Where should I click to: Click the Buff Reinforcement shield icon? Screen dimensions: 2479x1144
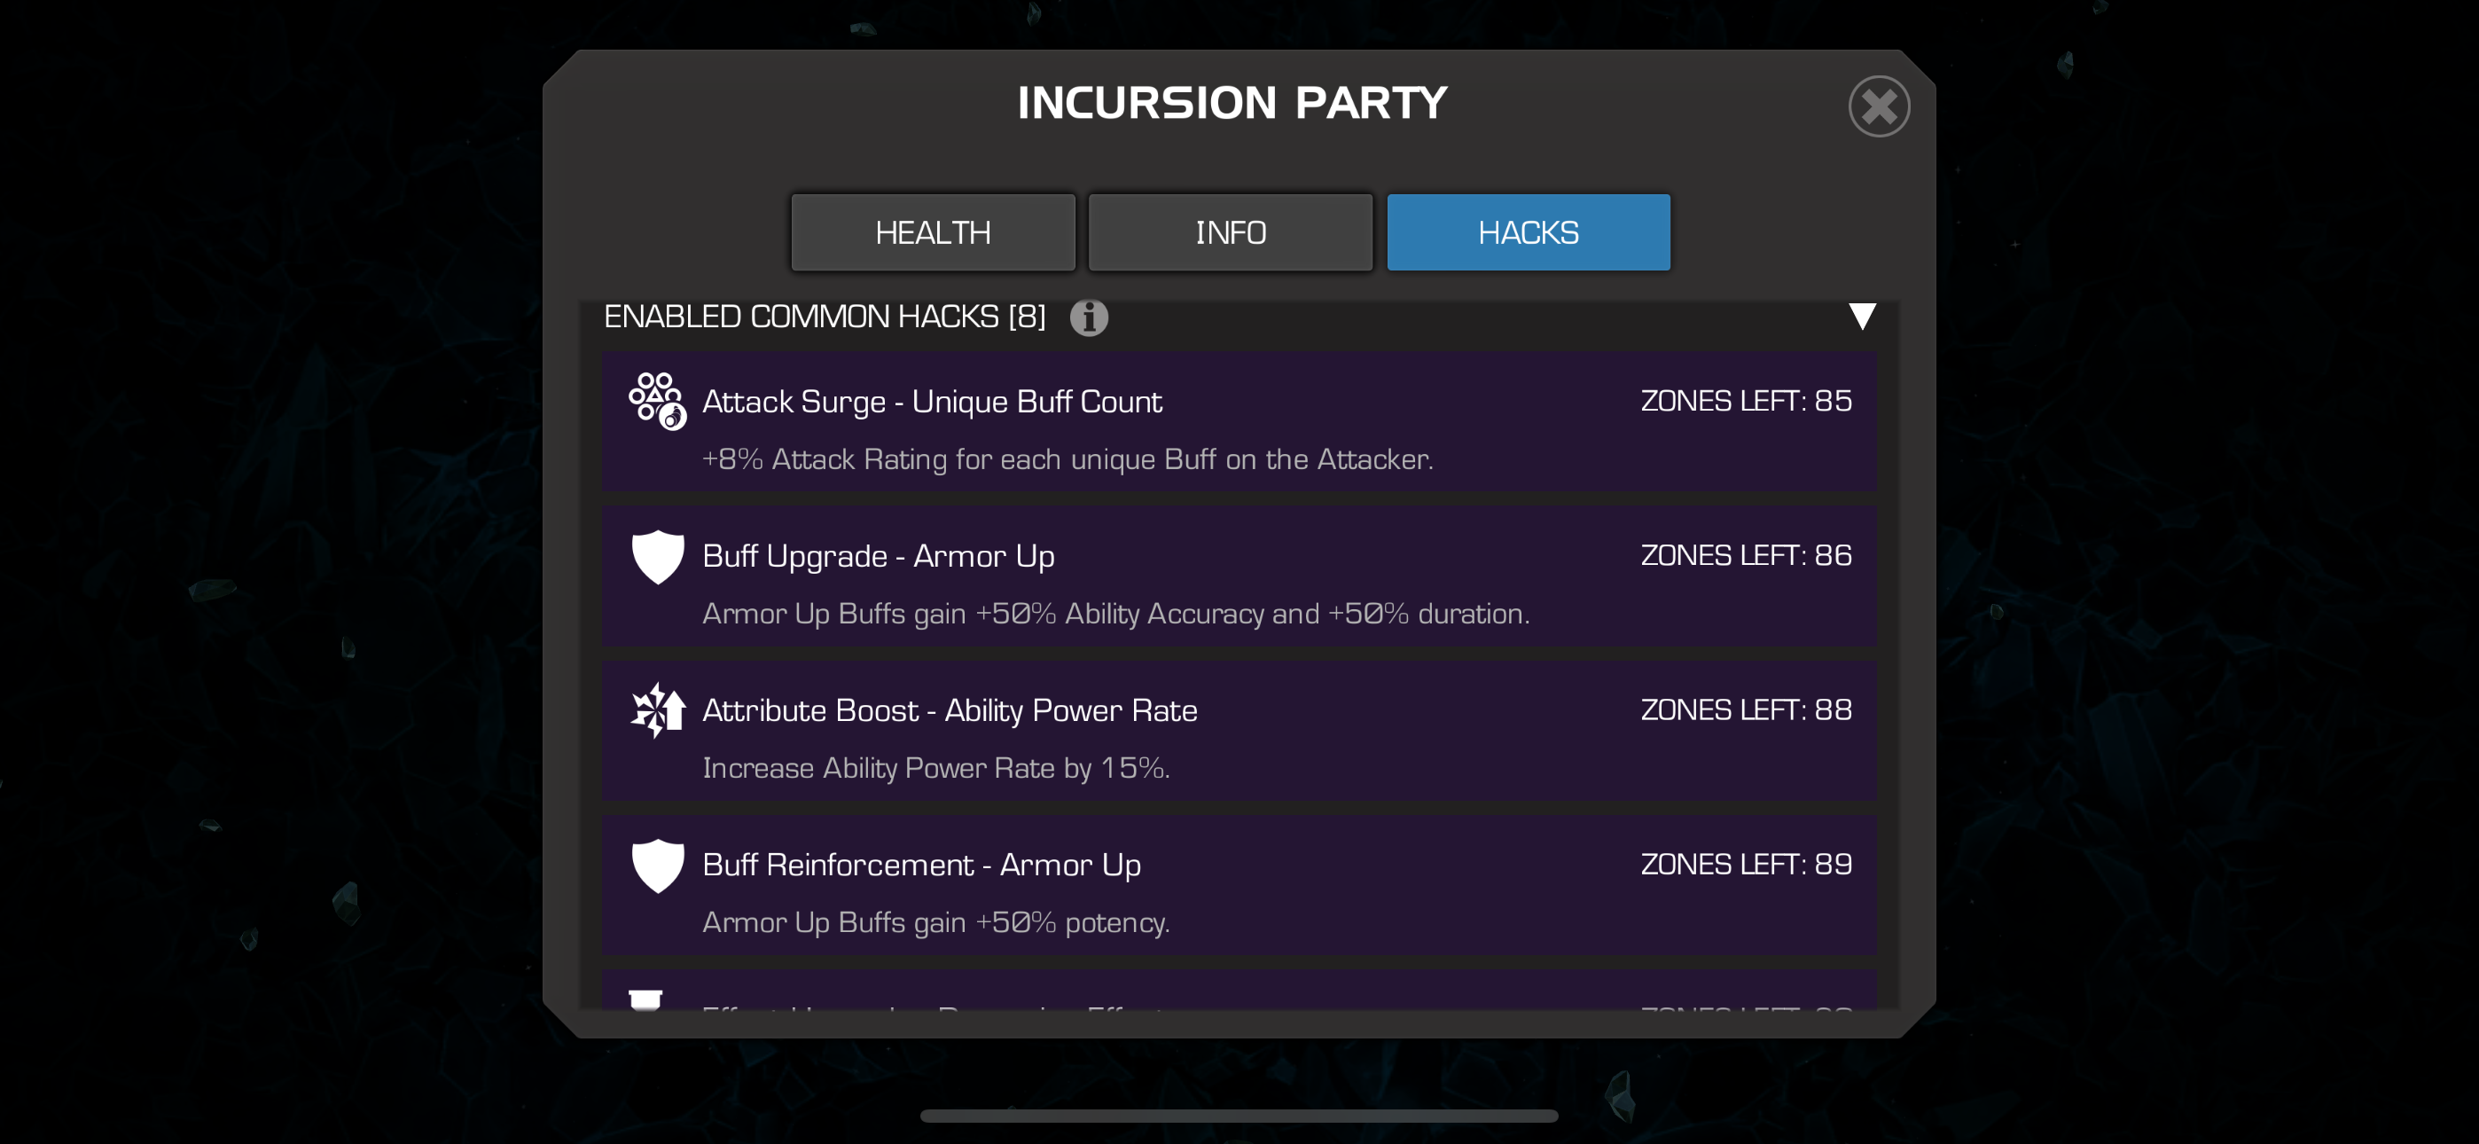coord(657,866)
